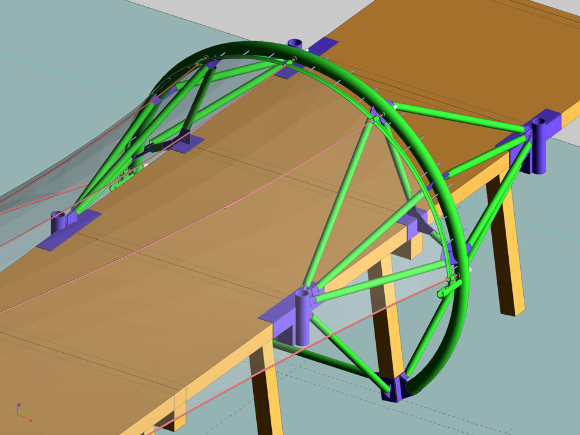
Task: Pick the flat purple plate beside the top cylinder
Action: [323, 46]
